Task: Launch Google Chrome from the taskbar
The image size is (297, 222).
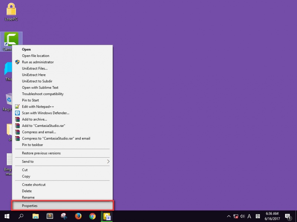Action: click(92, 216)
